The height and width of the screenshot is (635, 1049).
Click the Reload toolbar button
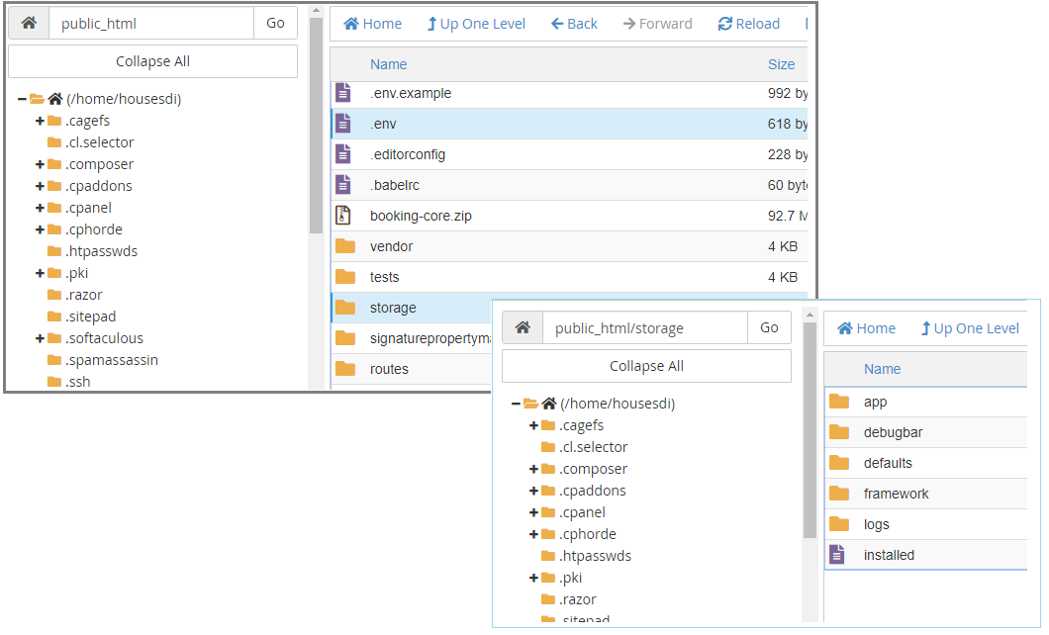748,24
